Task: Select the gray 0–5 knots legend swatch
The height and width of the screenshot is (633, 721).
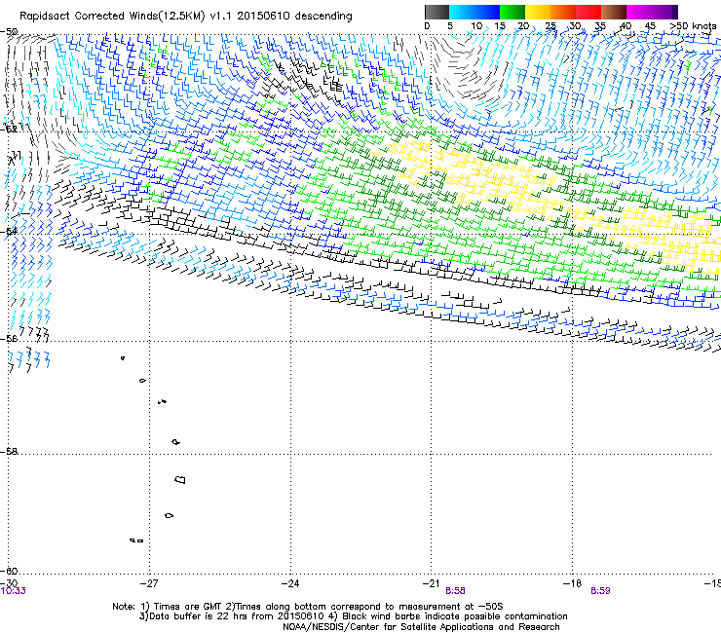Action: (x=436, y=12)
